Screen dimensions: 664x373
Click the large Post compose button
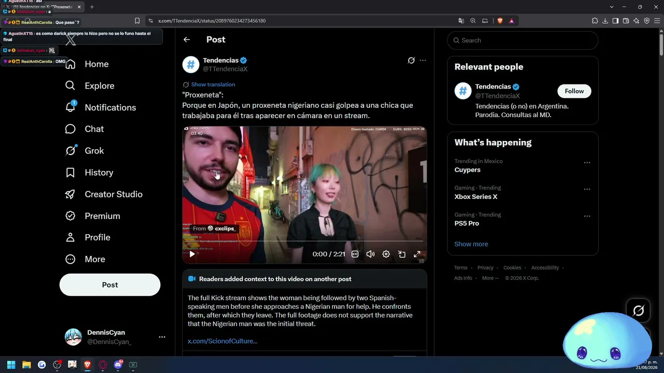click(x=110, y=285)
